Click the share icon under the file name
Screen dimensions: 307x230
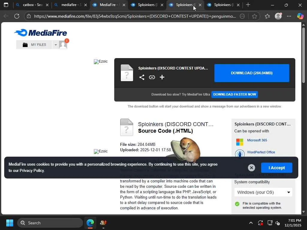[x=142, y=77]
